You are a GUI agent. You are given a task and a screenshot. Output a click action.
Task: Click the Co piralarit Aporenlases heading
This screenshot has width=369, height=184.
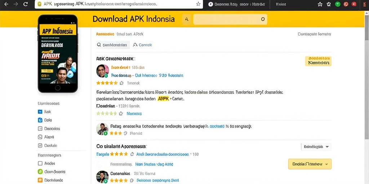coord(122,146)
